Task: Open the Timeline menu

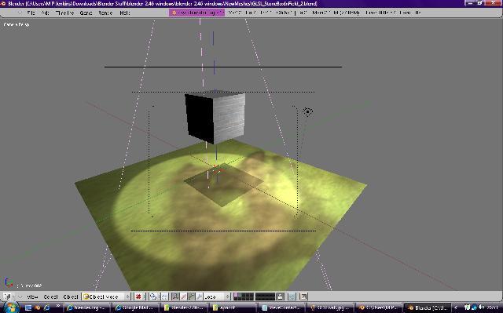Action: tap(64, 13)
